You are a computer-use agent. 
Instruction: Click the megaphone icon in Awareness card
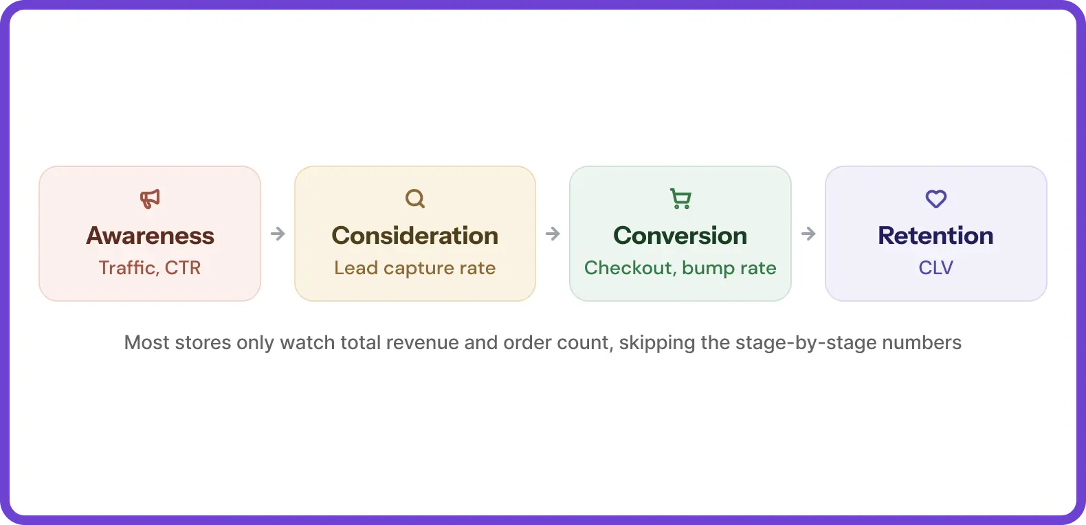tap(150, 199)
